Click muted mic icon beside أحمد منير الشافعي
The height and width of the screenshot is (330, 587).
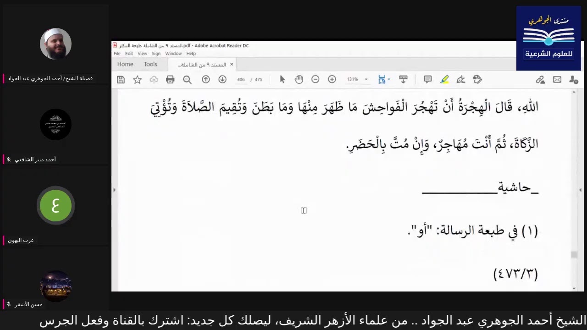pyautogui.click(x=8, y=159)
